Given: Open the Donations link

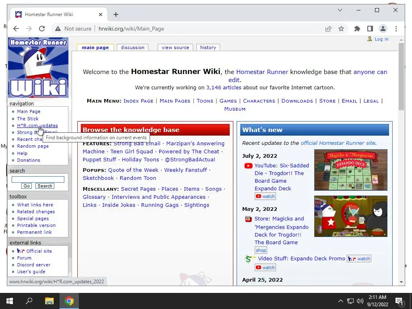Looking at the screenshot, I should tap(29, 160).
